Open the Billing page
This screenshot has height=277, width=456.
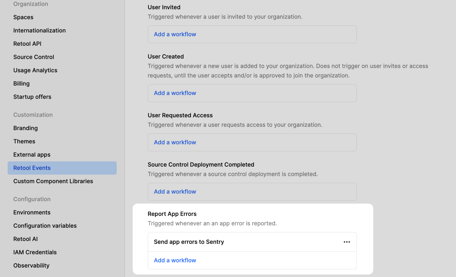[22, 84]
